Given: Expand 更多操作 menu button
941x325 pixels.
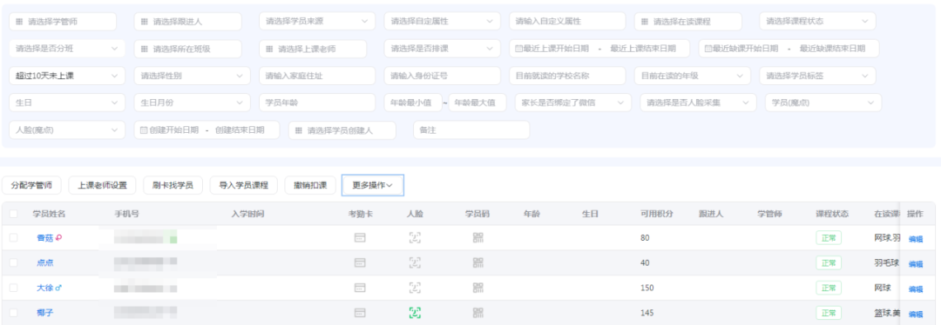Looking at the screenshot, I should pyautogui.click(x=373, y=185).
